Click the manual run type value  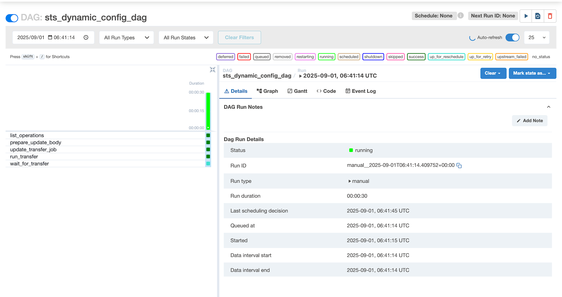[359, 181]
